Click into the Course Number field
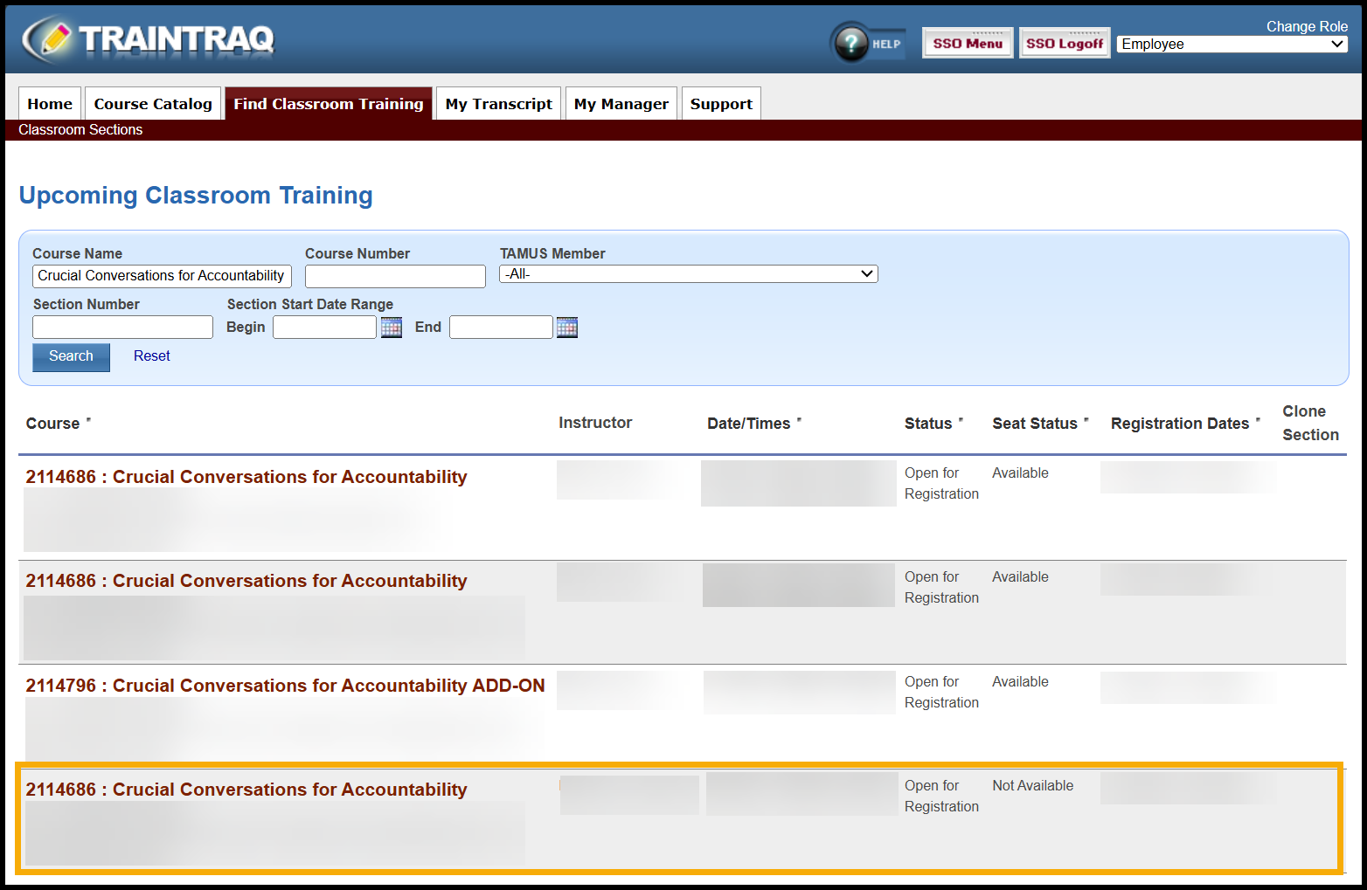Screen dimensions: 1367x890 [395, 277]
